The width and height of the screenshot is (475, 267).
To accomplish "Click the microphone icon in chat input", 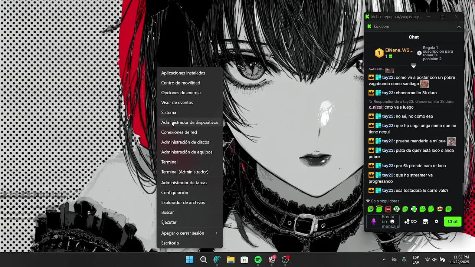I will pos(373,221).
